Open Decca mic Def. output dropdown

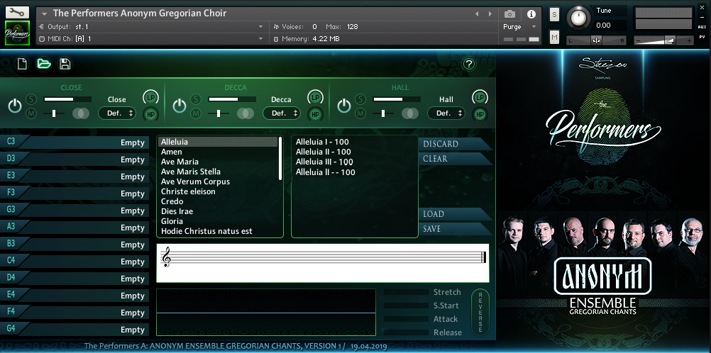282,113
